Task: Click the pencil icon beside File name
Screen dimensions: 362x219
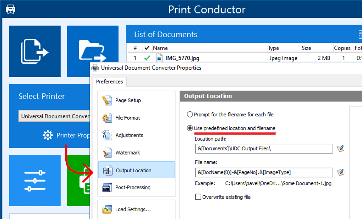Action: (340, 173)
